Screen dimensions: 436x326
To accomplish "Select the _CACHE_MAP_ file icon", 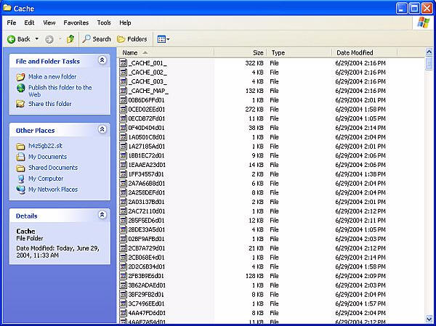I will click(x=124, y=91).
